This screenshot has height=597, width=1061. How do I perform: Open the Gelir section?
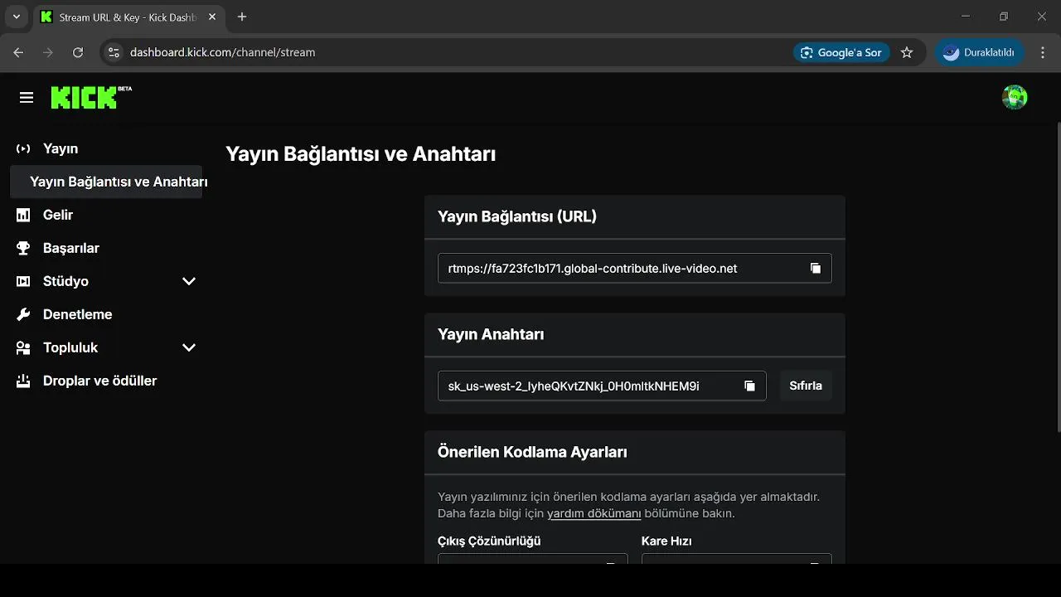click(x=58, y=215)
